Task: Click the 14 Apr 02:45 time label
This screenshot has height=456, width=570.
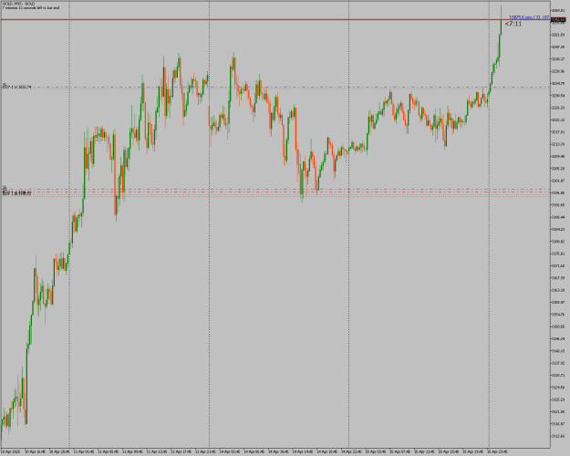Action: pos(230,451)
